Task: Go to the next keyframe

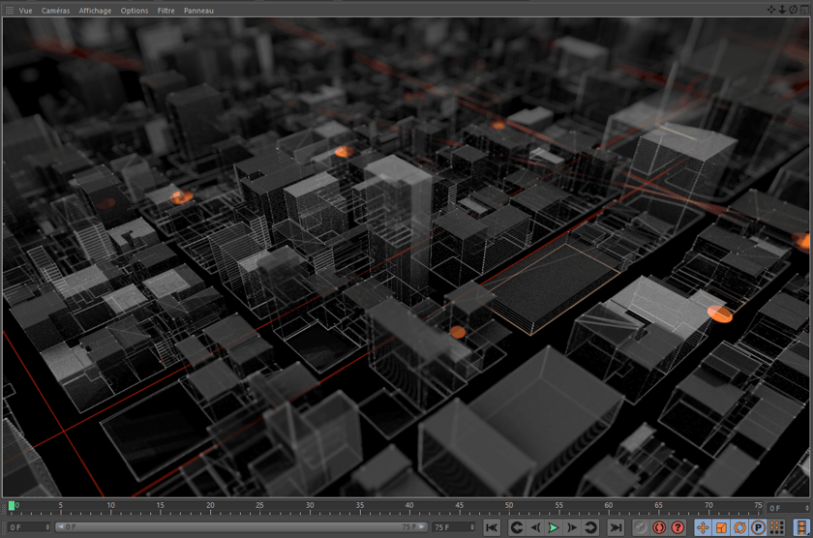Action: click(591, 527)
